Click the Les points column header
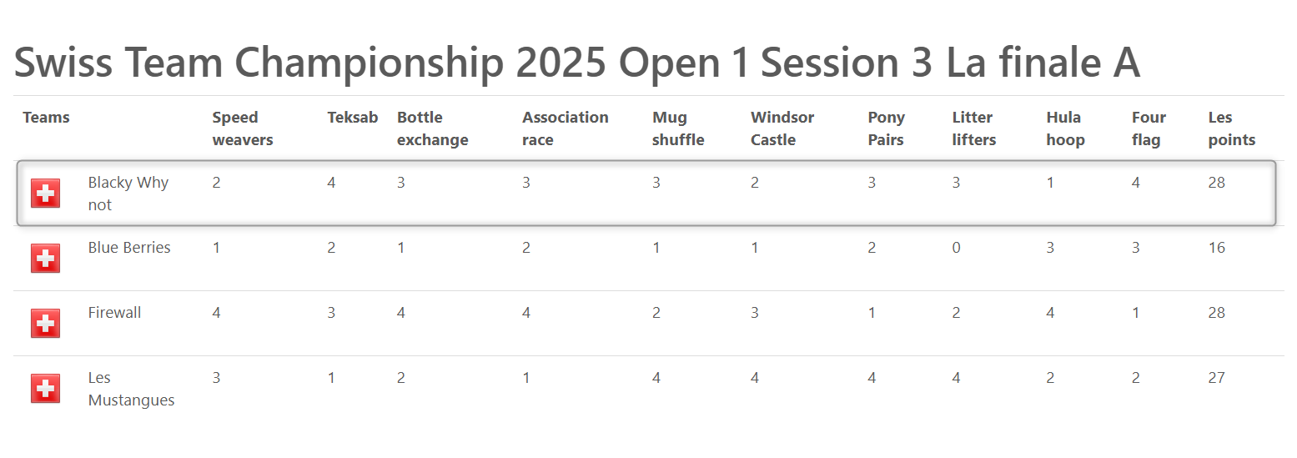This screenshot has width=1297, height=458. click(x=1232, y=128)
